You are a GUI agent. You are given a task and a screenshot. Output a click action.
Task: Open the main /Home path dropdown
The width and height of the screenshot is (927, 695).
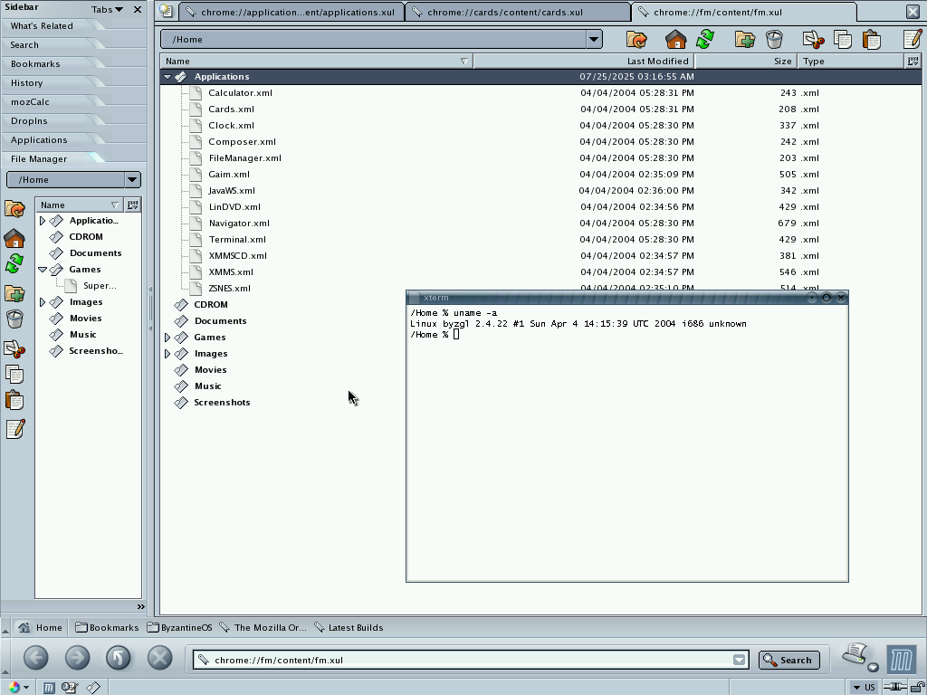pos(594,40)
